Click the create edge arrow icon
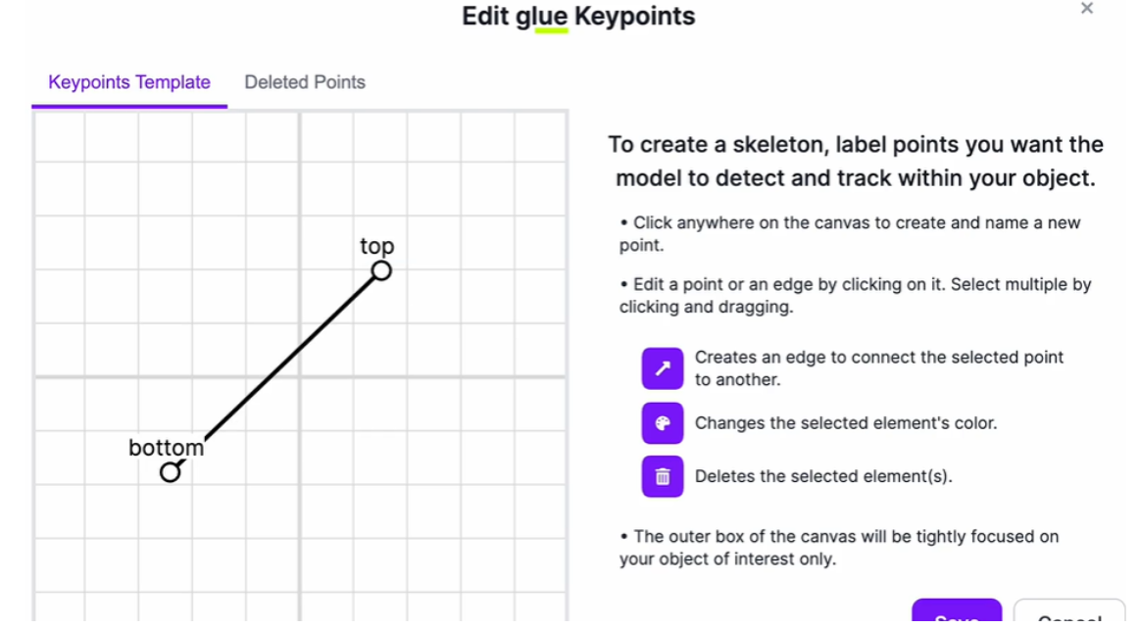The height and width of the screenshot is (629, 1139). pyautogui.click(x=663, y=368)
